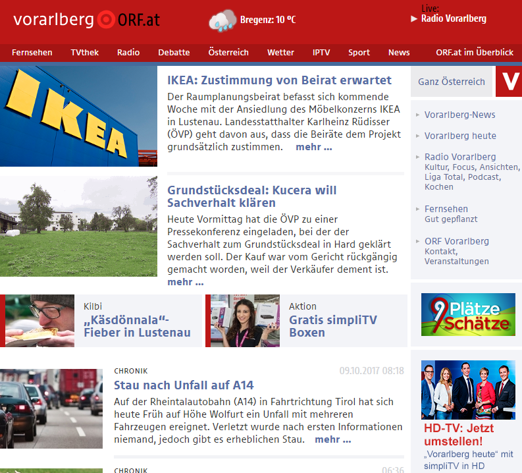Click the arrow bullet beside ORF Vorarlberg
Viewport: 522px width, 473px height.
point(417,241)
